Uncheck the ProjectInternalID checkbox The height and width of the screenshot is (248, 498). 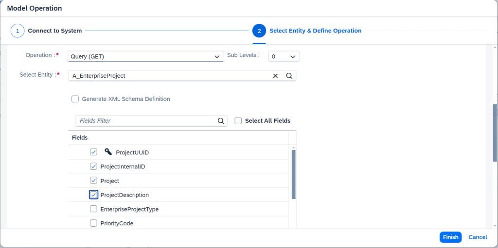click(x=93, y=166)
